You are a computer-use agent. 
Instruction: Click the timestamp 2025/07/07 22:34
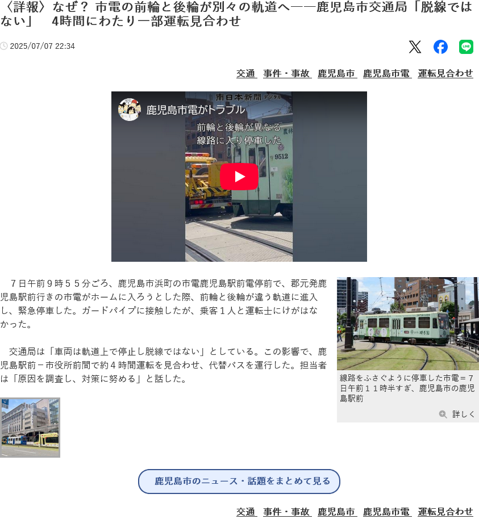coord(43,46)
